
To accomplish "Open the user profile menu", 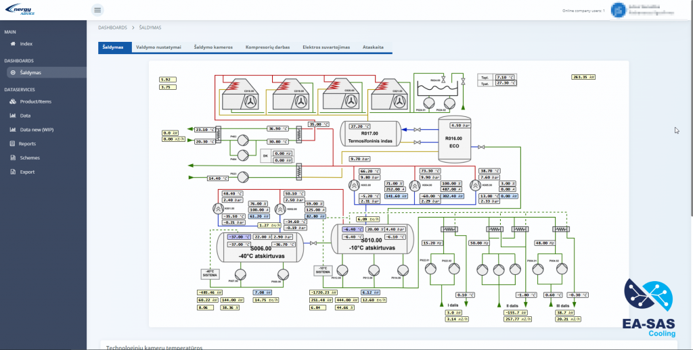I will coord(643,11).
